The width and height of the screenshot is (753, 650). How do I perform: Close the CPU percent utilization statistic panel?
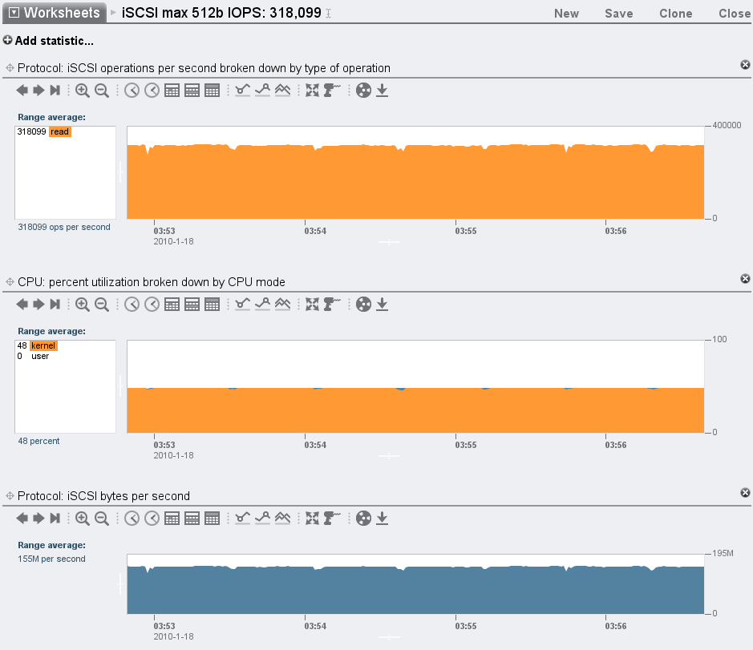tap(745, 278)
